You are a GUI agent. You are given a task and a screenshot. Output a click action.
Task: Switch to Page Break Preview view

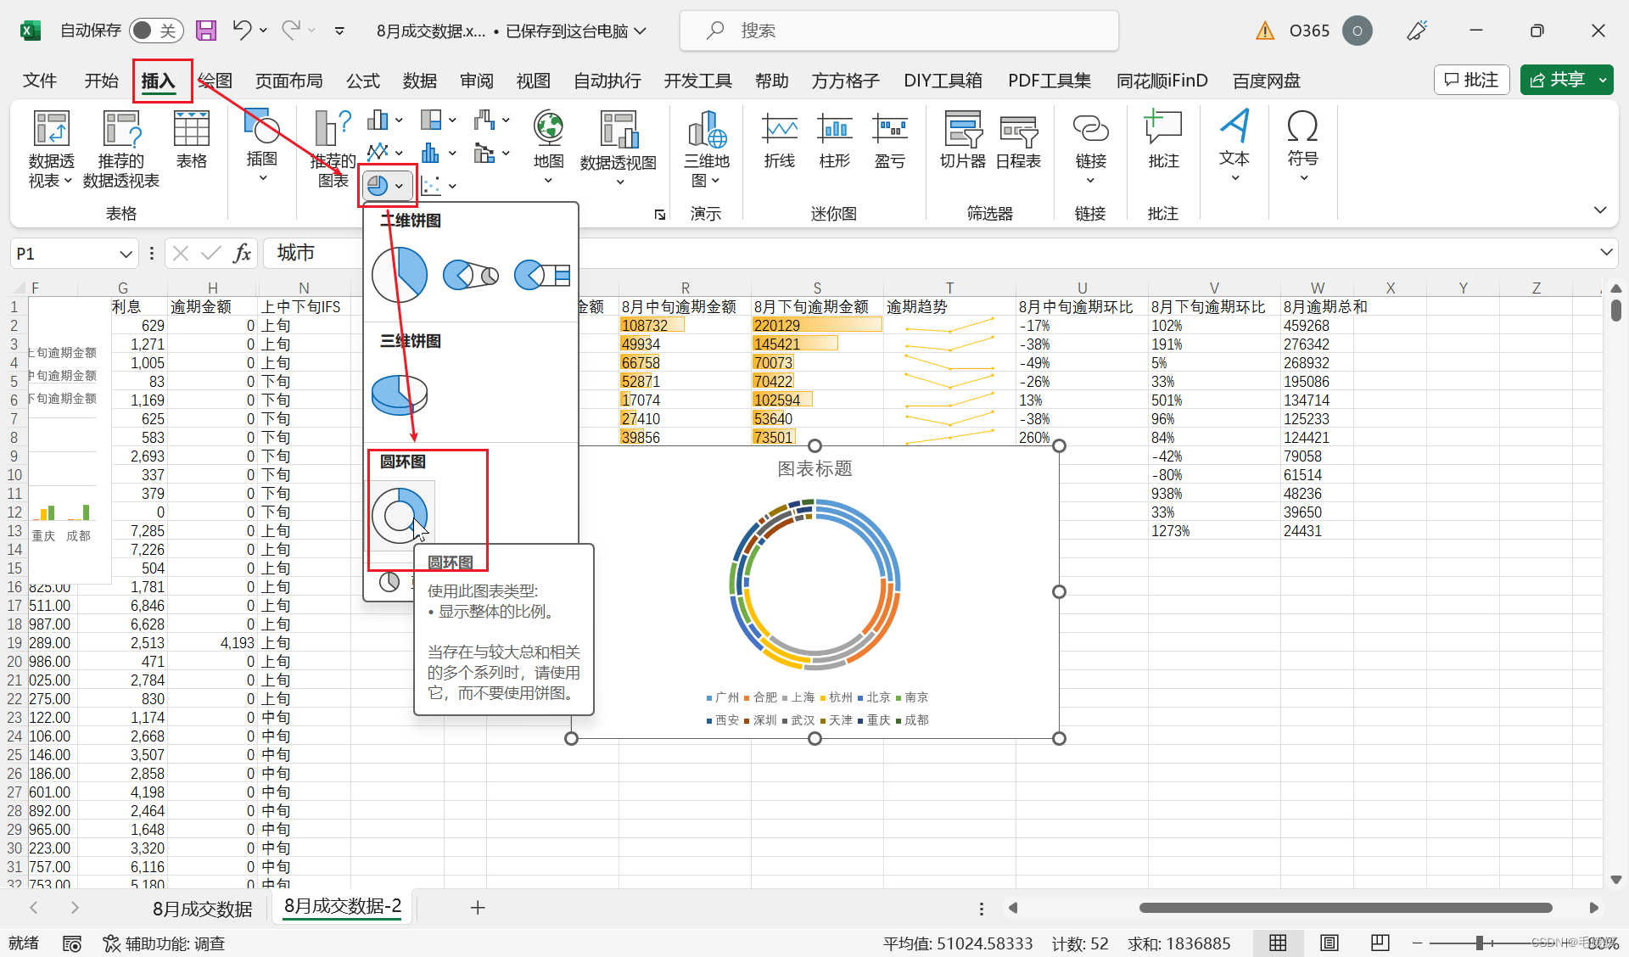(x=1380, y=943)
